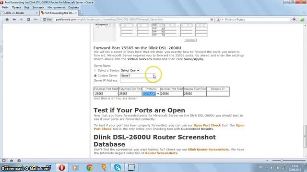The width and height of the screenshot is (307, 172).
Task: Open the extension icon next to search field
Action: 294,20
